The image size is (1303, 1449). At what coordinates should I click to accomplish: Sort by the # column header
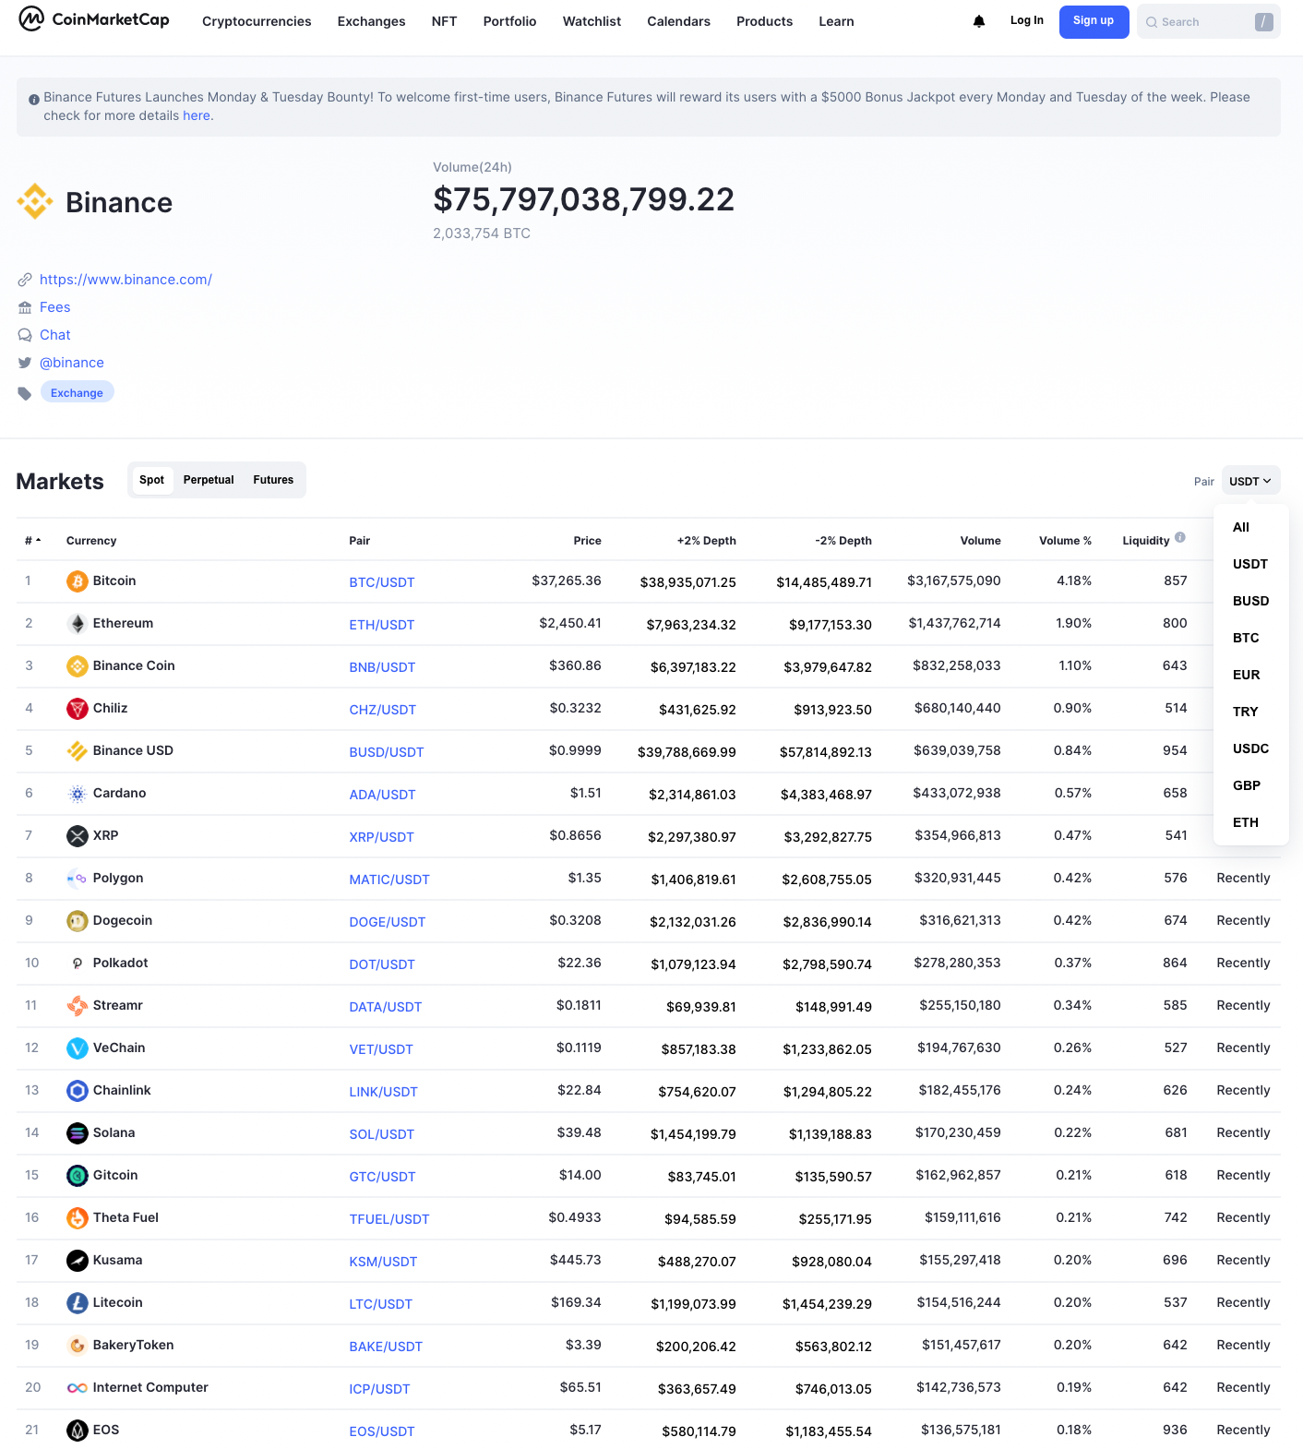tap(32, 541)
